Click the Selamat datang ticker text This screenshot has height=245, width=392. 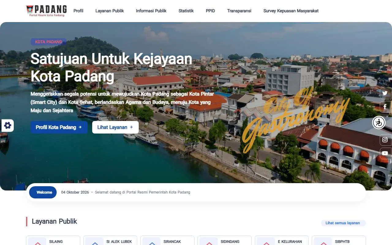(x=142, y=192)
